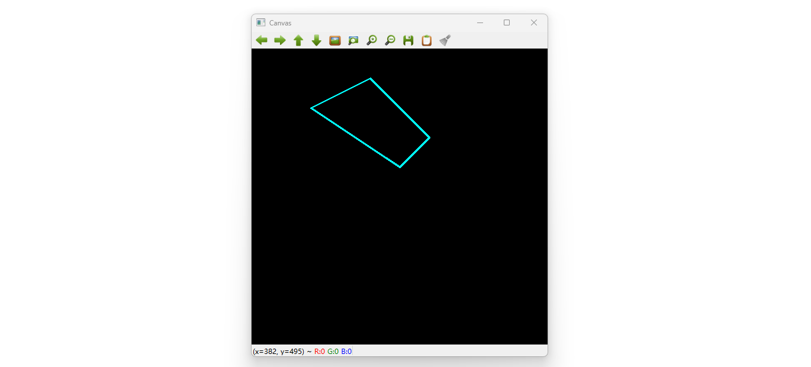
Task: Minimize the Canvas window
Action: [479, 22]
